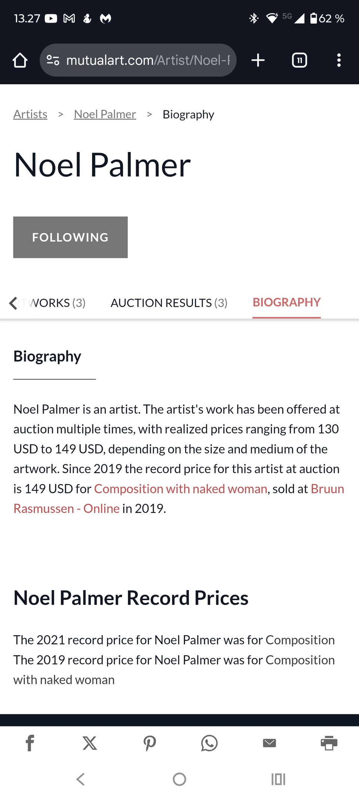Toggle the FOLLOWING button for Noel Palmer
This screenshot has width=359, height=799.
tap(70, 237)
